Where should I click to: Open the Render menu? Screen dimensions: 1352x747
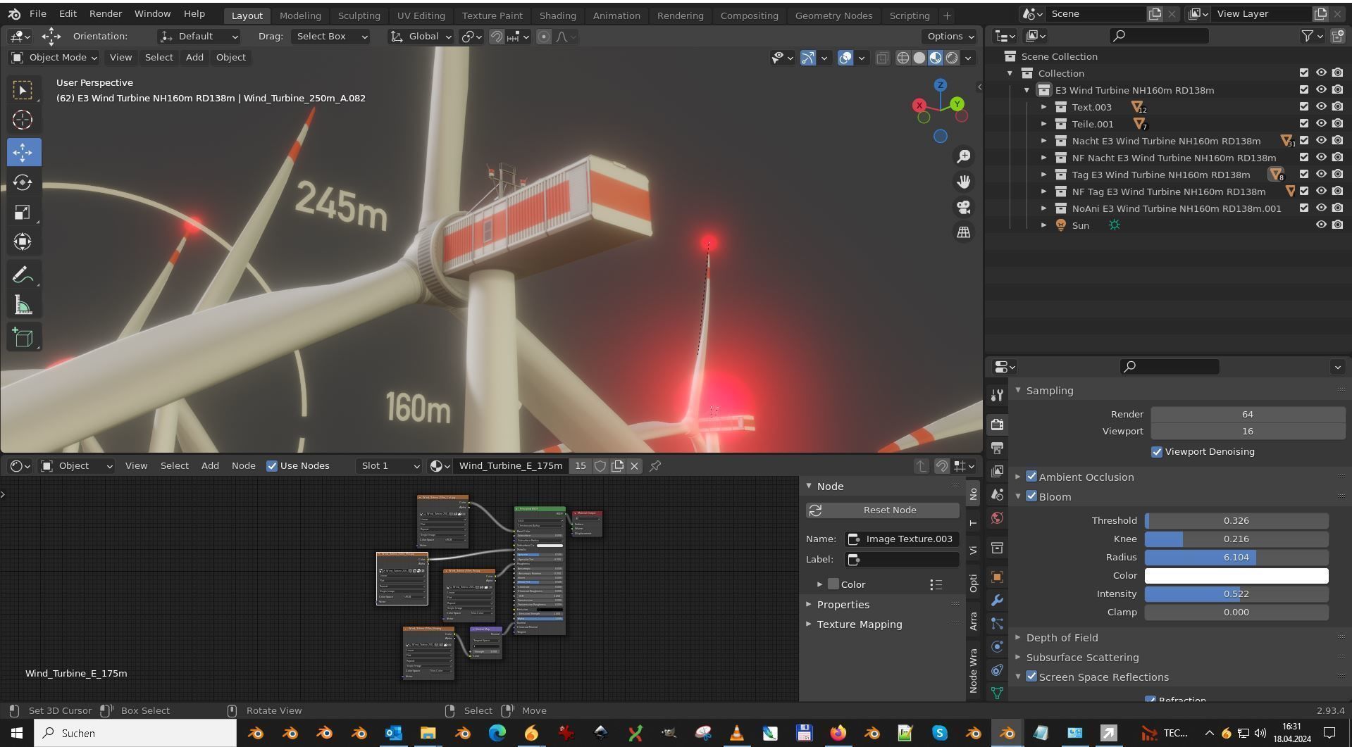coord(106,13)
